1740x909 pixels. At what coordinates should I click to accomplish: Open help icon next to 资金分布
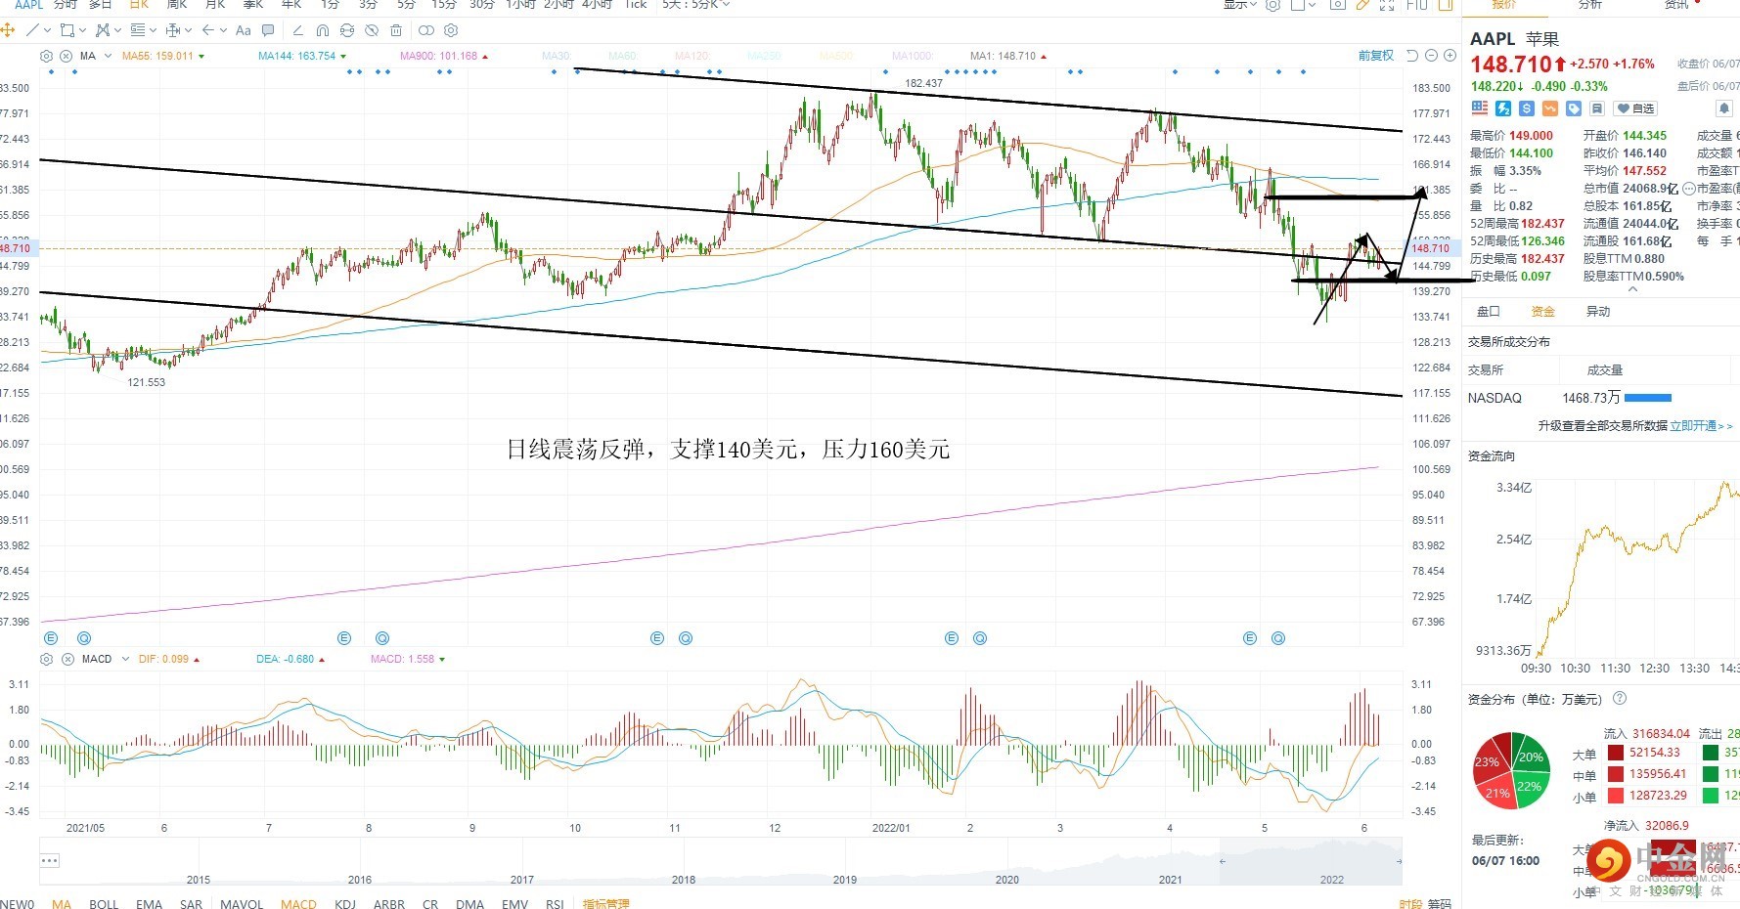pos(1620,699)
